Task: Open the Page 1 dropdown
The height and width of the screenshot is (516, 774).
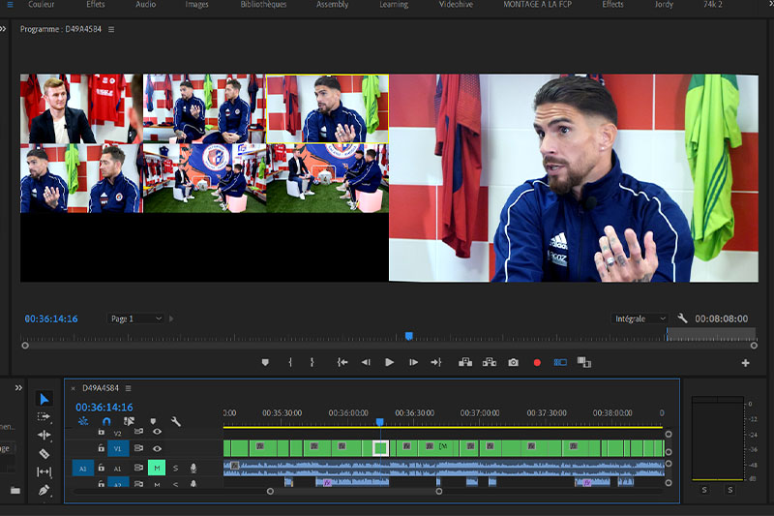Action: [x=135, y=319]
